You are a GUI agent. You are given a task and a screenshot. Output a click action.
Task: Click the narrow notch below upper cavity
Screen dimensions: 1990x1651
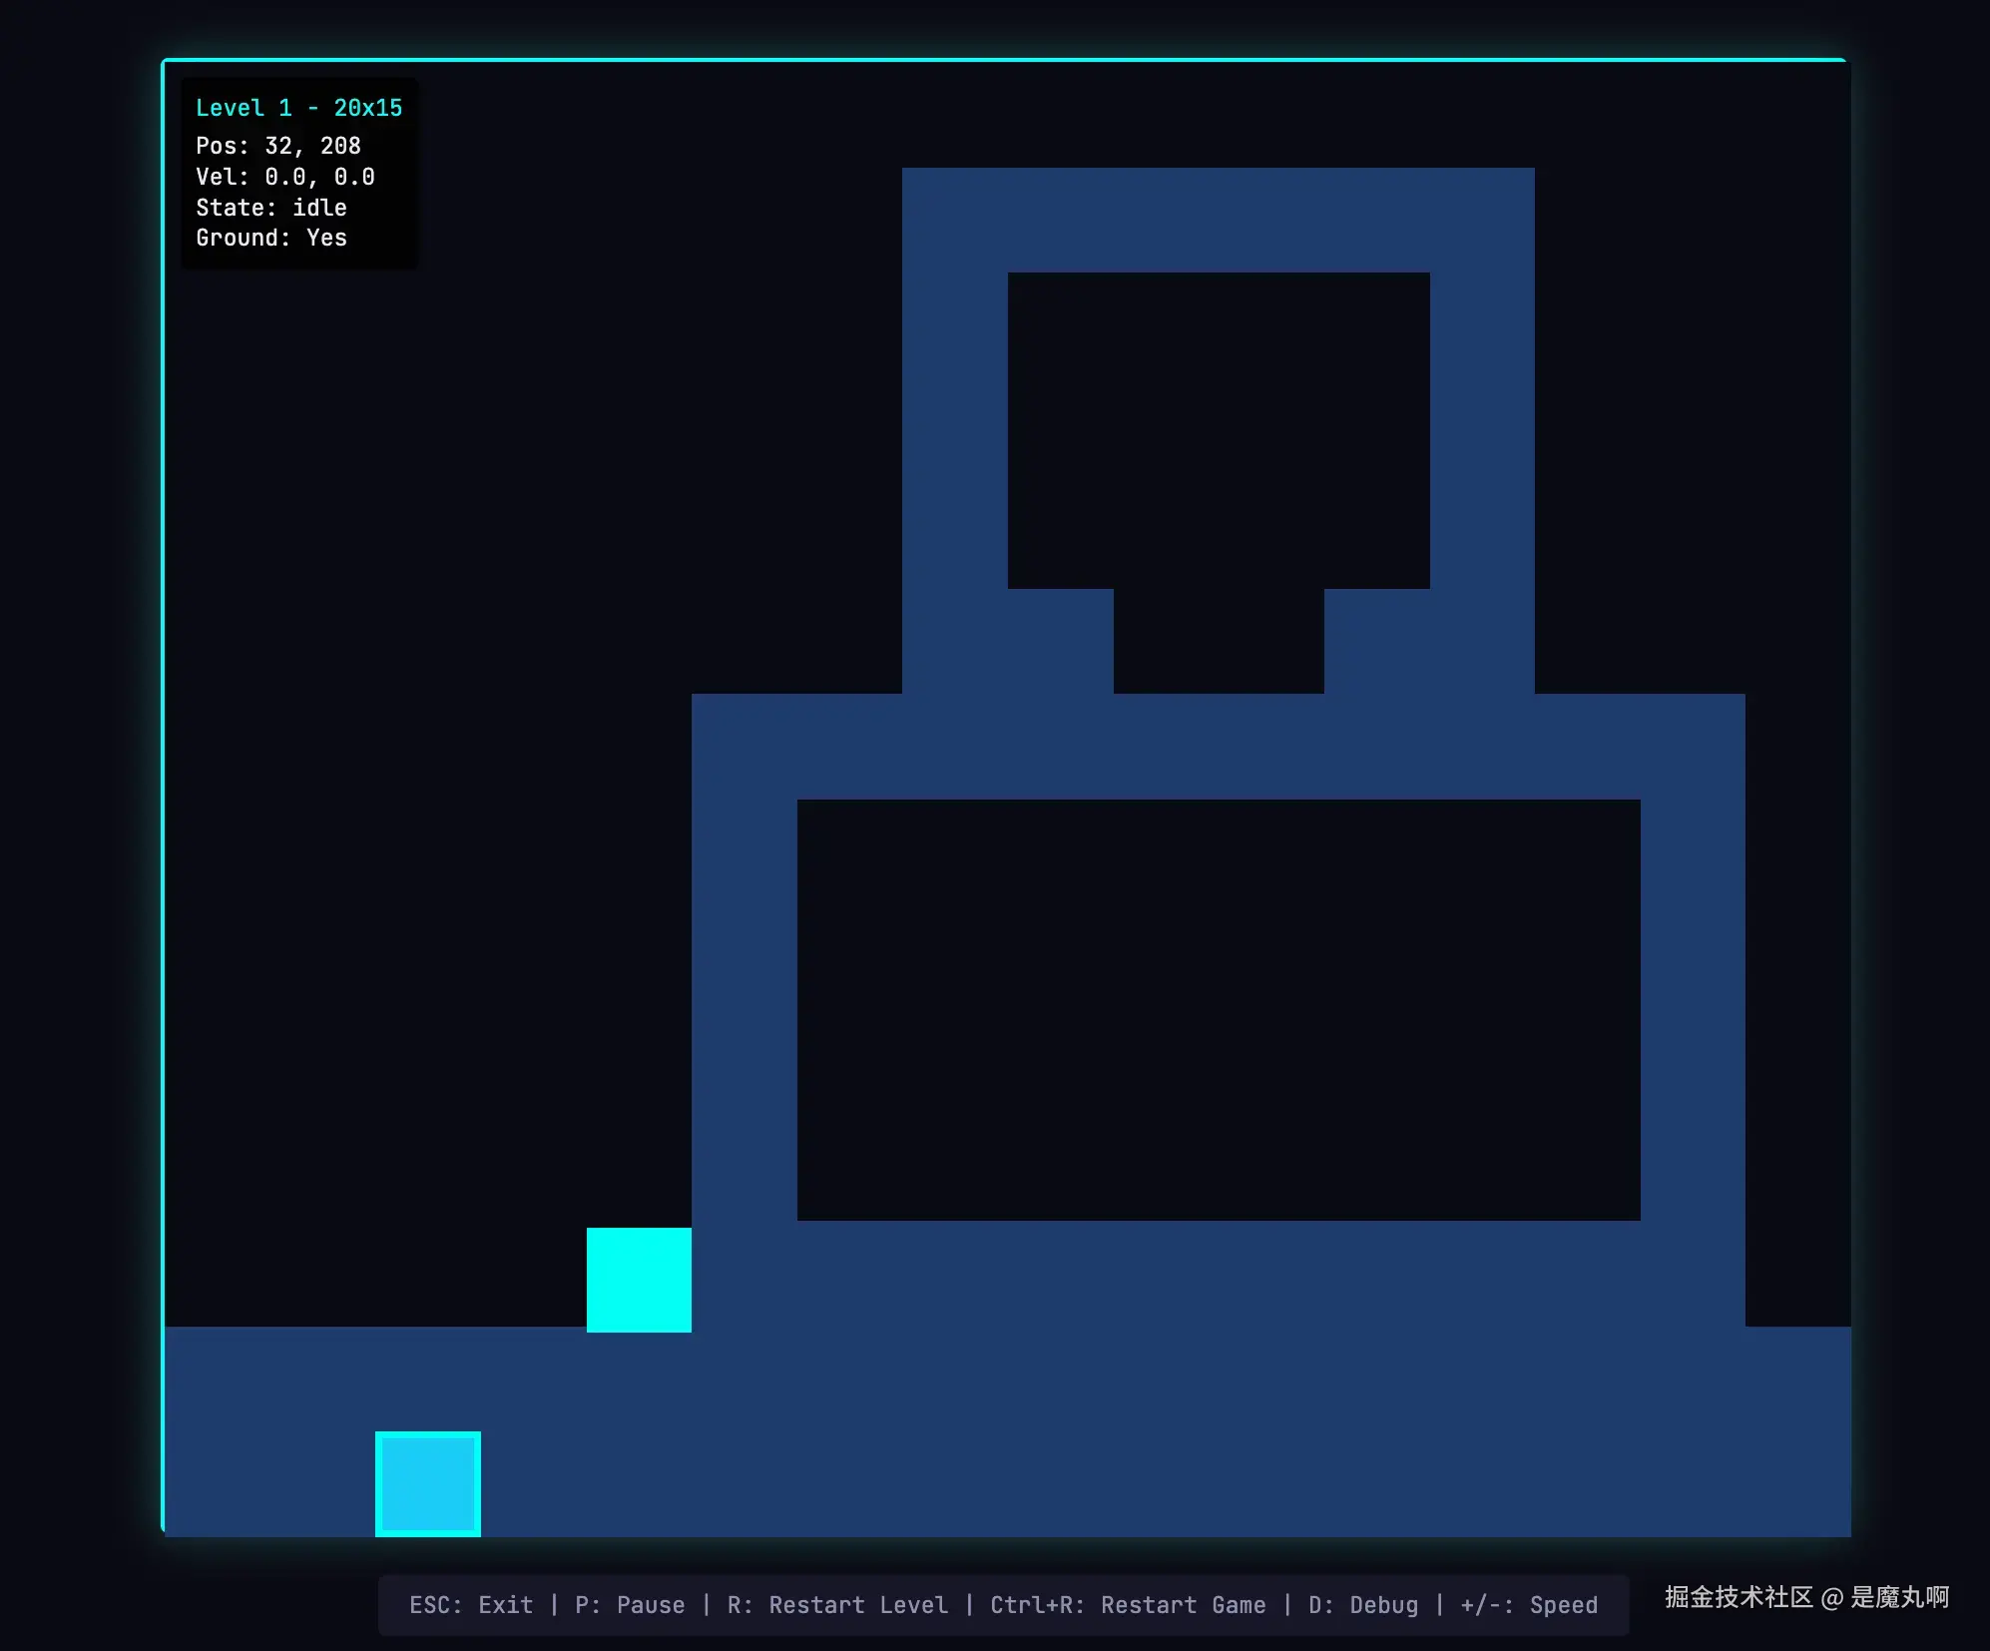[1218, 641]
